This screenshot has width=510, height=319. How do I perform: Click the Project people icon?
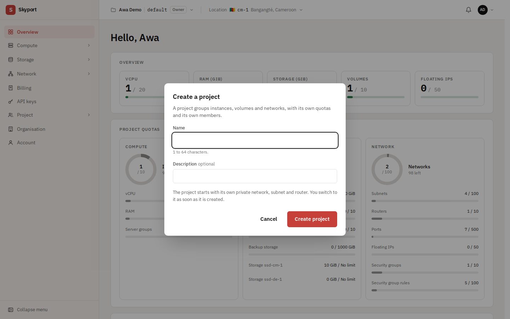[11, 115]
